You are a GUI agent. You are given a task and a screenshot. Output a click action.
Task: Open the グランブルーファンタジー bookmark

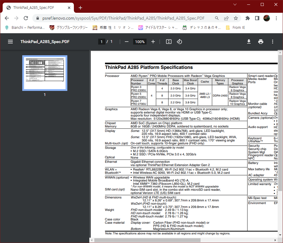click(x=69, y=28)
